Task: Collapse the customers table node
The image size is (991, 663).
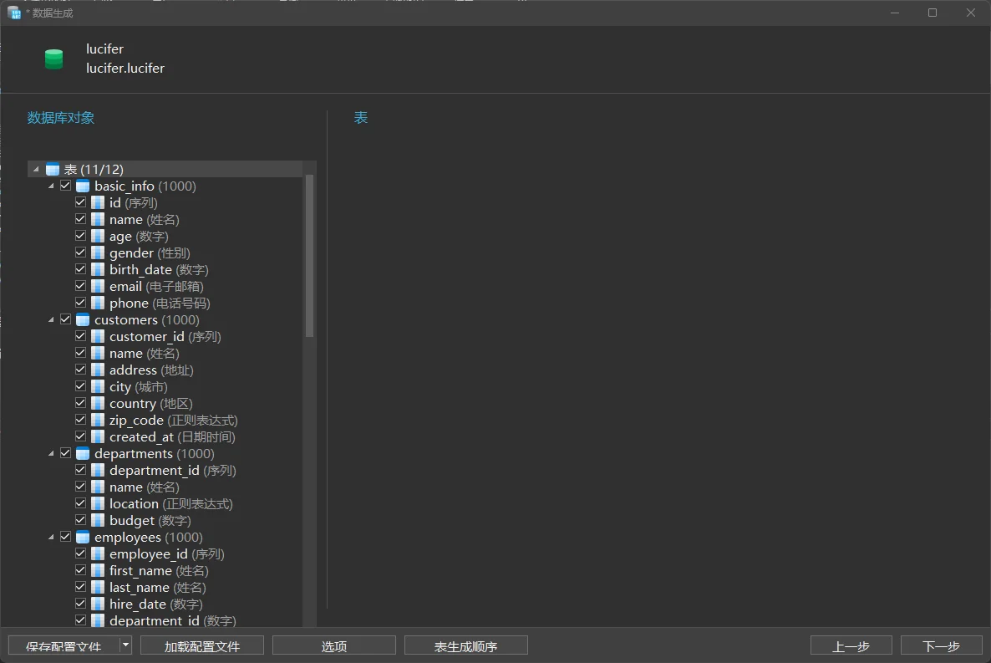Action: [52, 320]
